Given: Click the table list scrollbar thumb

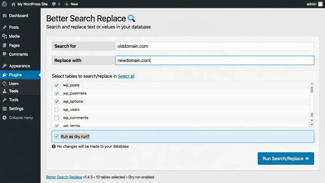Looking at the screenshot, I should point(312,90).
